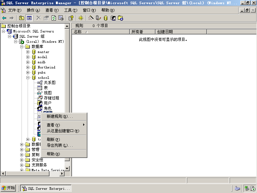Image resolution: width=257 pixels, height=193 pixels.
Task: Open the 工具(T) menu in menu bar
Action: [71, 10]
